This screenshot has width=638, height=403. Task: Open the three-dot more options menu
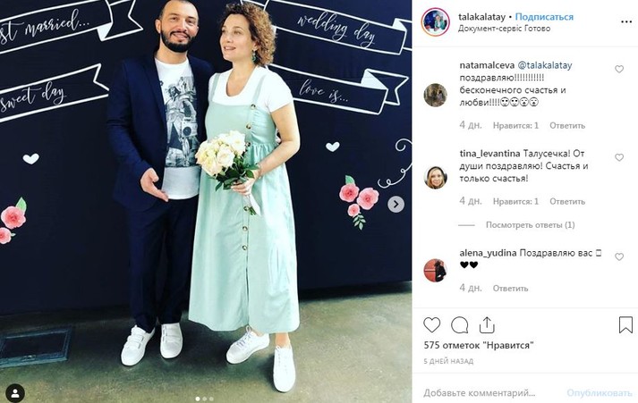(626, 22)
